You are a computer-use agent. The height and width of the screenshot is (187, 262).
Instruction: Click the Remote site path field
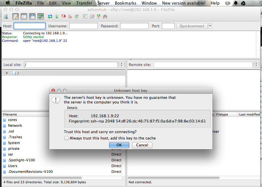[x=203, y=65]
